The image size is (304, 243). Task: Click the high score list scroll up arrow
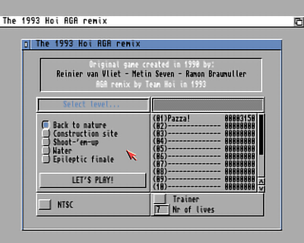click(x=261, y=181)
